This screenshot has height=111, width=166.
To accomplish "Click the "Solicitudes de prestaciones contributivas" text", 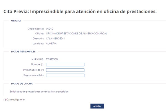I will pyautogui.click(x=39, y=92).
